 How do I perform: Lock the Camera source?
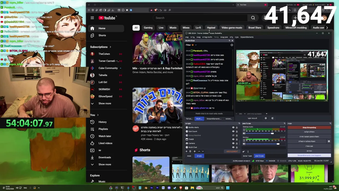237,143
